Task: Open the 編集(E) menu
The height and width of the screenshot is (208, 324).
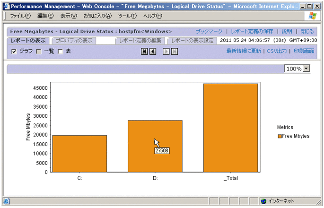Action: point(45,16)
